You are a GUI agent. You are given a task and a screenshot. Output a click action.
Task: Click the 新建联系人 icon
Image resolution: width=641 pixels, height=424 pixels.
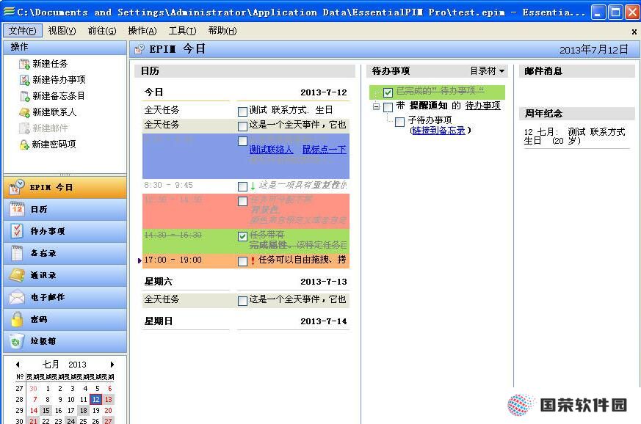(24, 112)
